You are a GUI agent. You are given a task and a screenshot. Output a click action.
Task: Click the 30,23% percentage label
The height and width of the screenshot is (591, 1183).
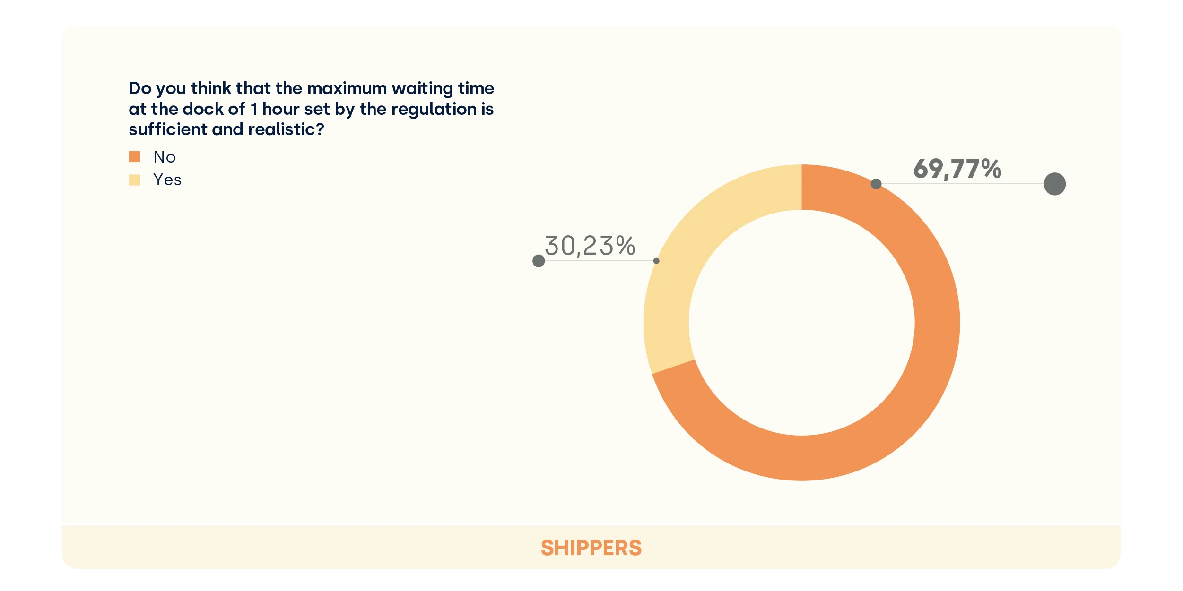(x=590, y=246)
